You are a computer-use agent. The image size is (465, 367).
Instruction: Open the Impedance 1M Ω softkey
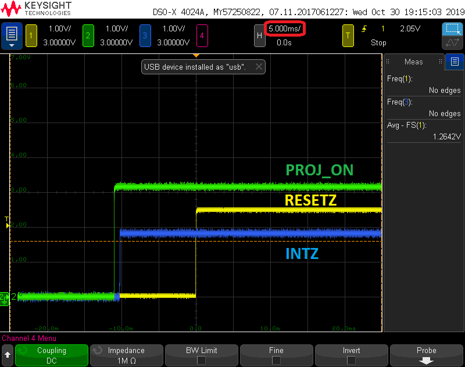click(x=127, y=355)
